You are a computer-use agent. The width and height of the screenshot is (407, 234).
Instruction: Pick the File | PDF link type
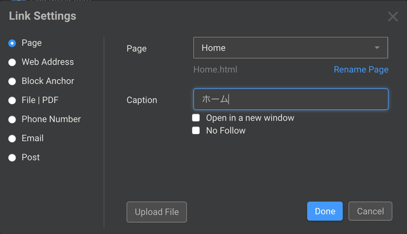pyautogui.click(x=12, y=100)
